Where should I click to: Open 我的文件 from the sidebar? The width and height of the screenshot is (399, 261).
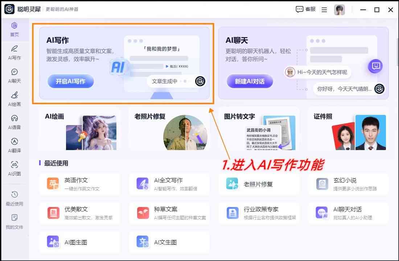[14, 222]
